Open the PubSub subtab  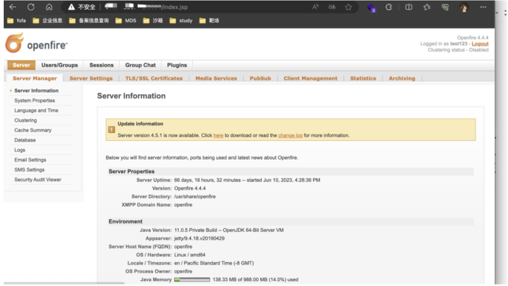point(260,78)
